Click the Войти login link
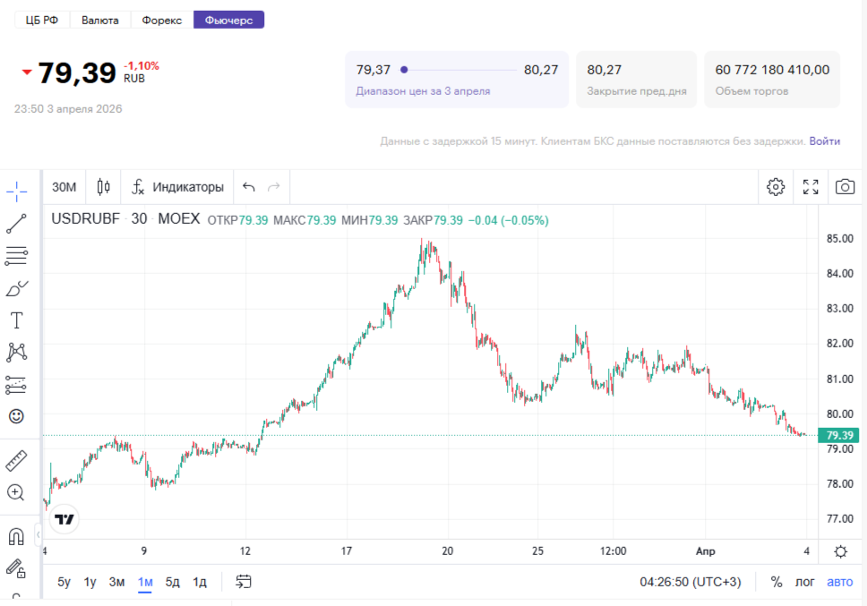The height and width of the screenshot is (606, 867). pyautogui.click(x=824, y=141)
